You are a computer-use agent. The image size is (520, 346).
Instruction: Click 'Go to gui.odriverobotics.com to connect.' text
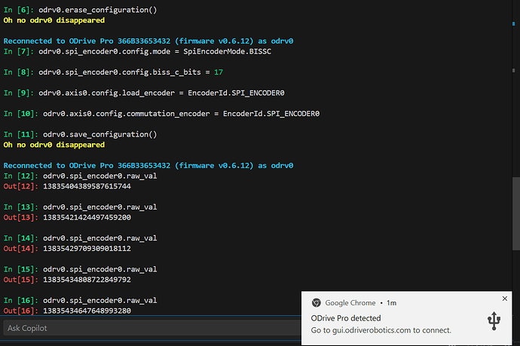pos(381,330)
